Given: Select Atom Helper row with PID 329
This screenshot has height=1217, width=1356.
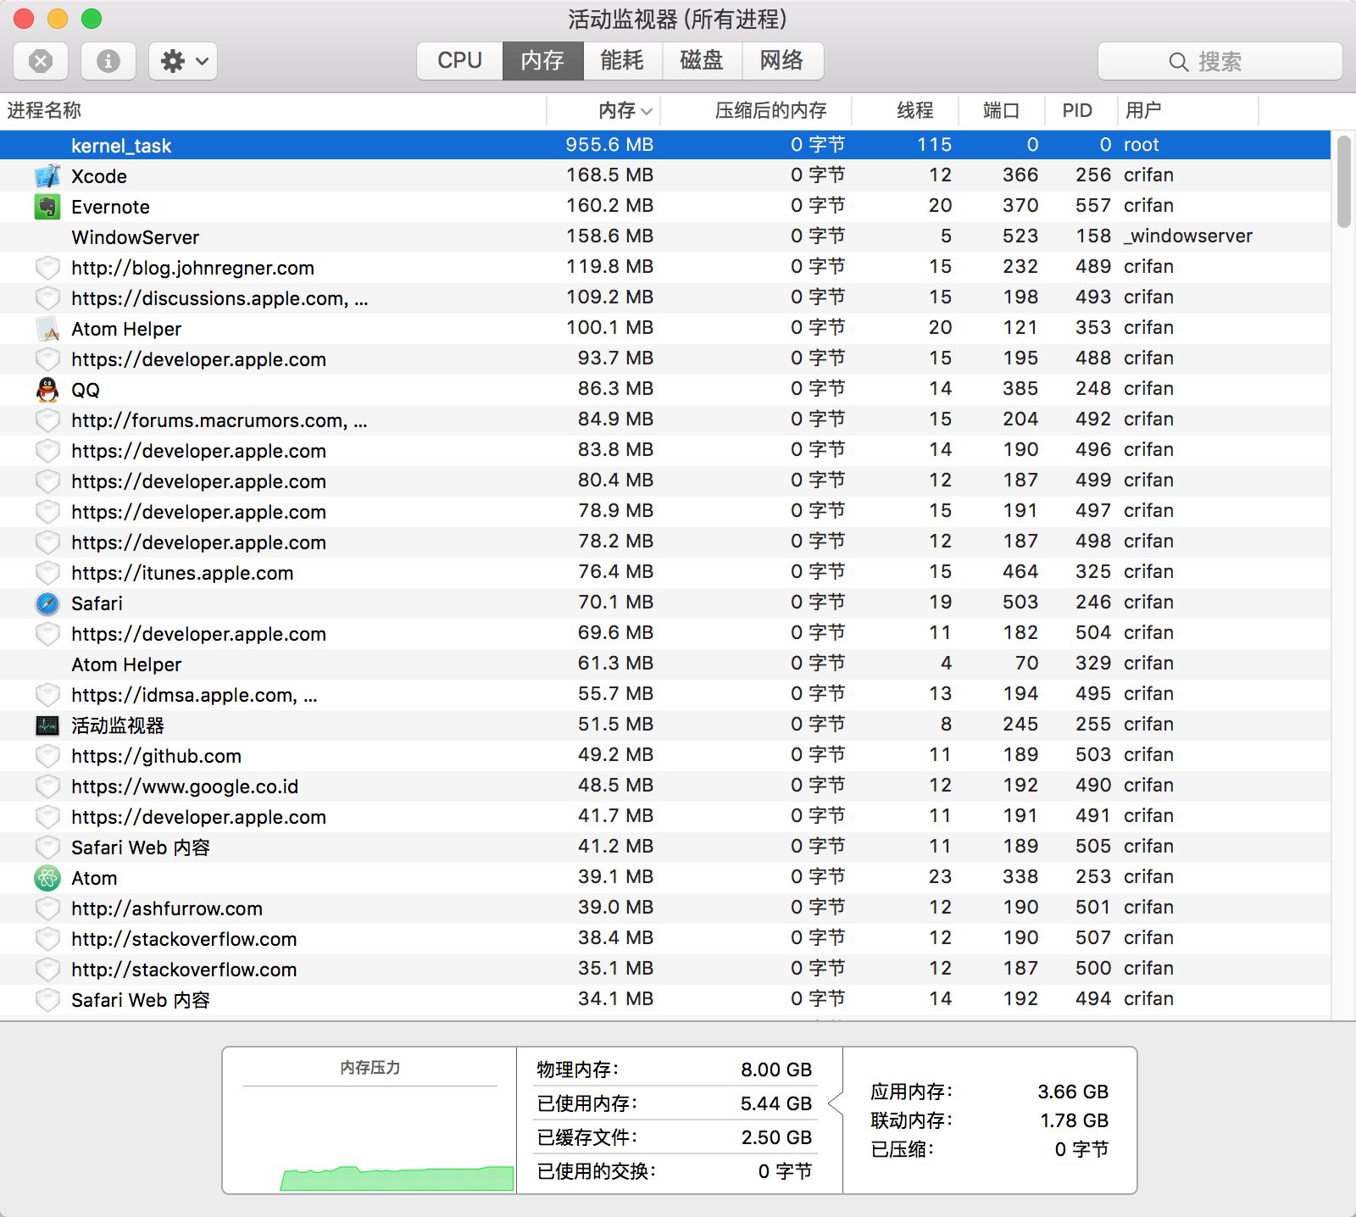Looking at the screenshot, I should click(x=665, y=664).
